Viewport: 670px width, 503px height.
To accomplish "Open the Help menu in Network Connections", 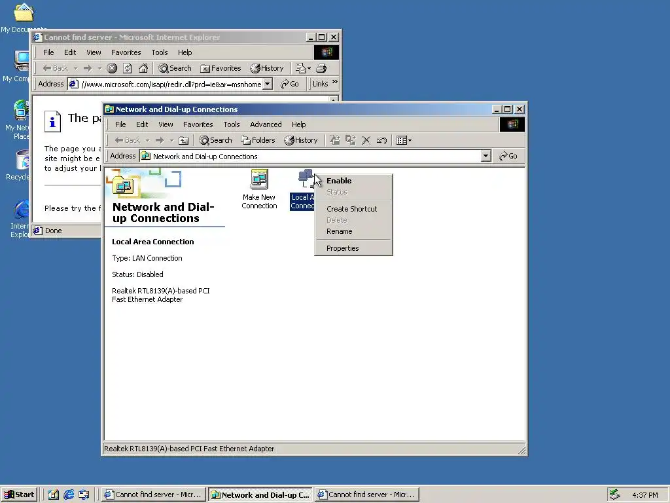I will (298, 124).
